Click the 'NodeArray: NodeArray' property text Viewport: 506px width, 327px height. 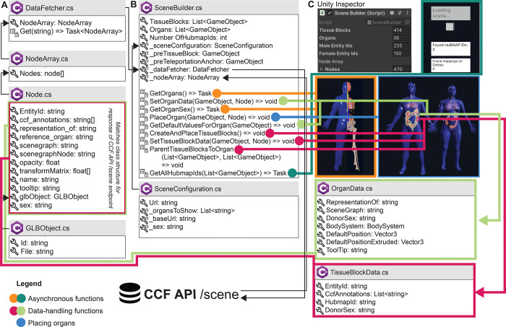pos(56,22)
